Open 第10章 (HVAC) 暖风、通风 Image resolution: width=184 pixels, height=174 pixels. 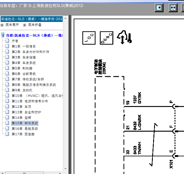pos(37,96)
